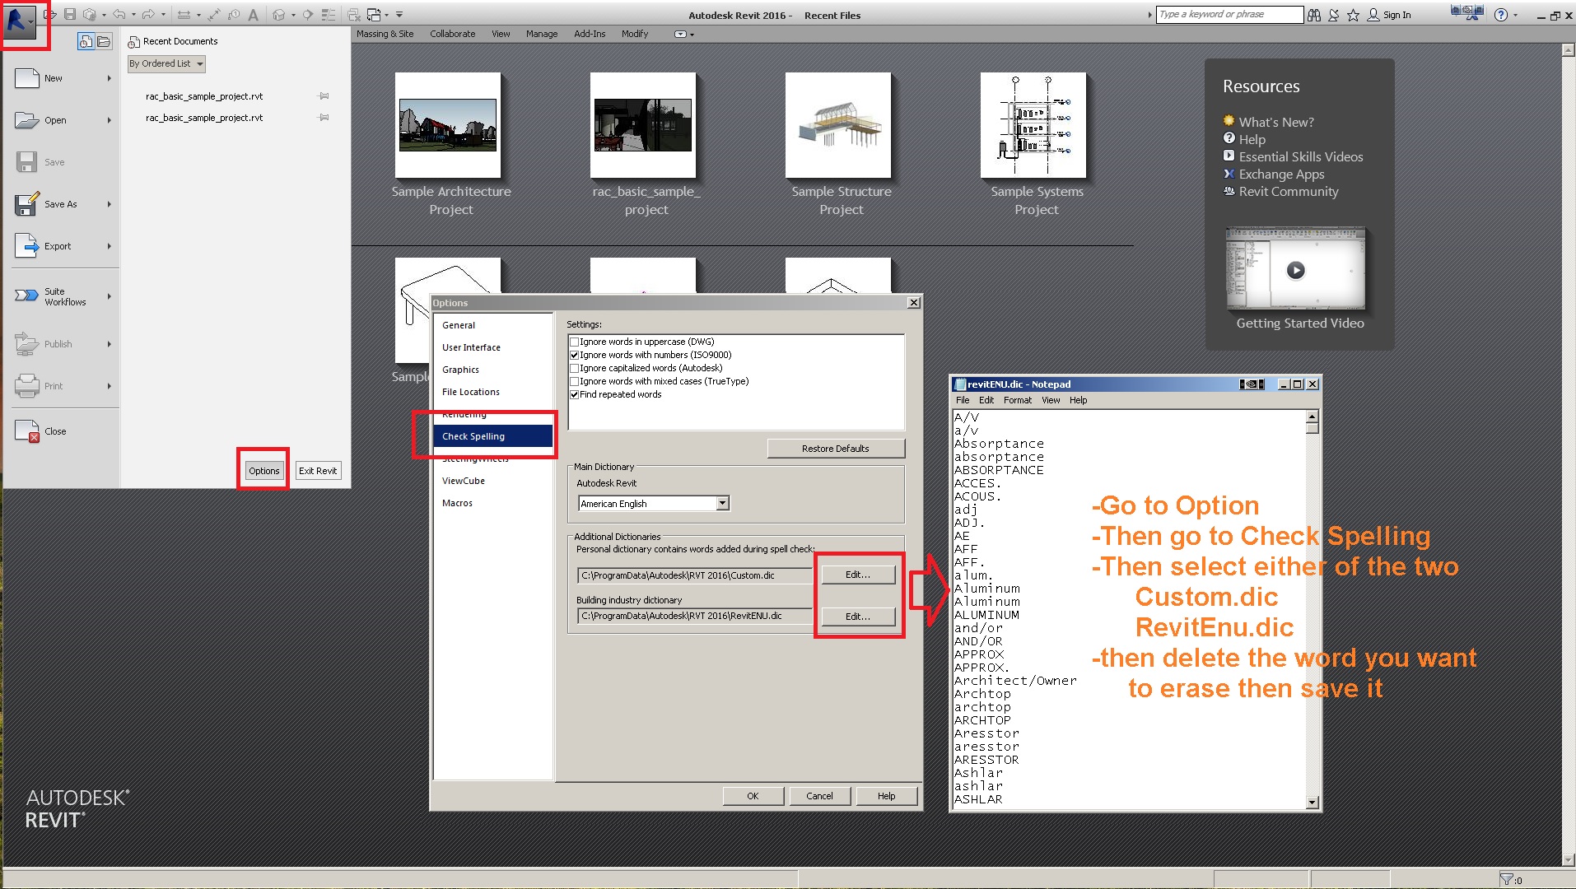Open the Communication Center satellite icon

click(1334, 15)
